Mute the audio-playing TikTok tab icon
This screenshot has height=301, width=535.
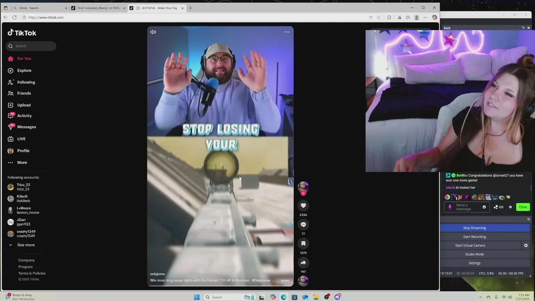click(x=138, y=8)
